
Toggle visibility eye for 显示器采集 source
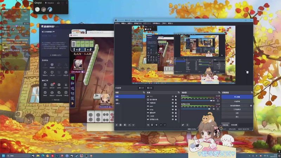point(173,100)
